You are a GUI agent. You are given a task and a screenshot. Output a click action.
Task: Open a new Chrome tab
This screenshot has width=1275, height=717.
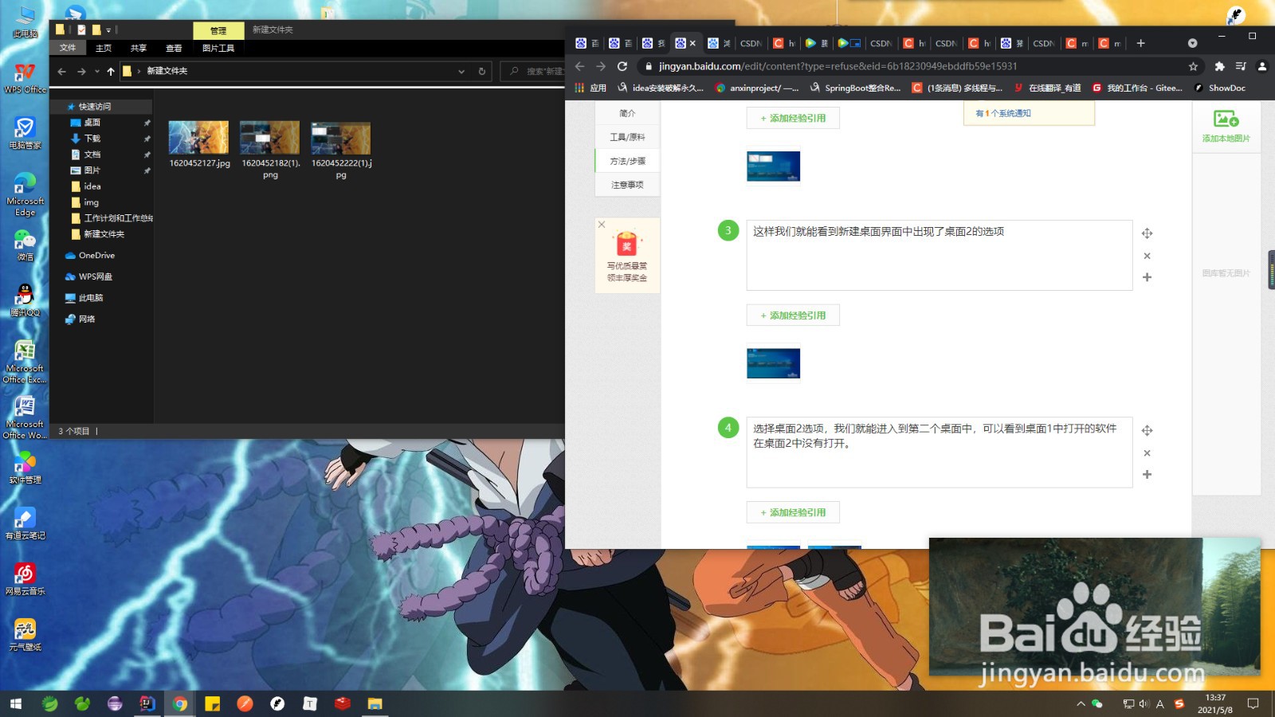1140,43
